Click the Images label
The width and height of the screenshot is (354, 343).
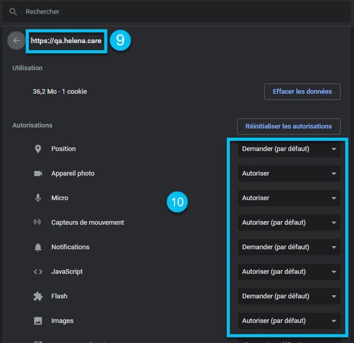[63, 321]
